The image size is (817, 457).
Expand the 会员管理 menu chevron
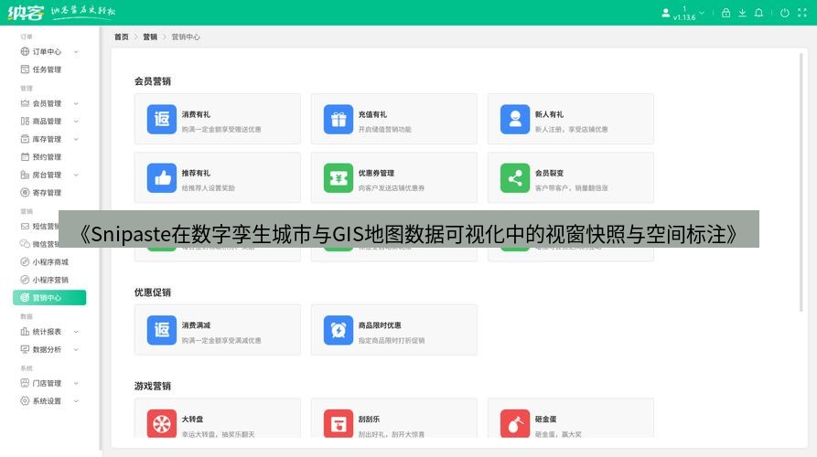(76, 103)
